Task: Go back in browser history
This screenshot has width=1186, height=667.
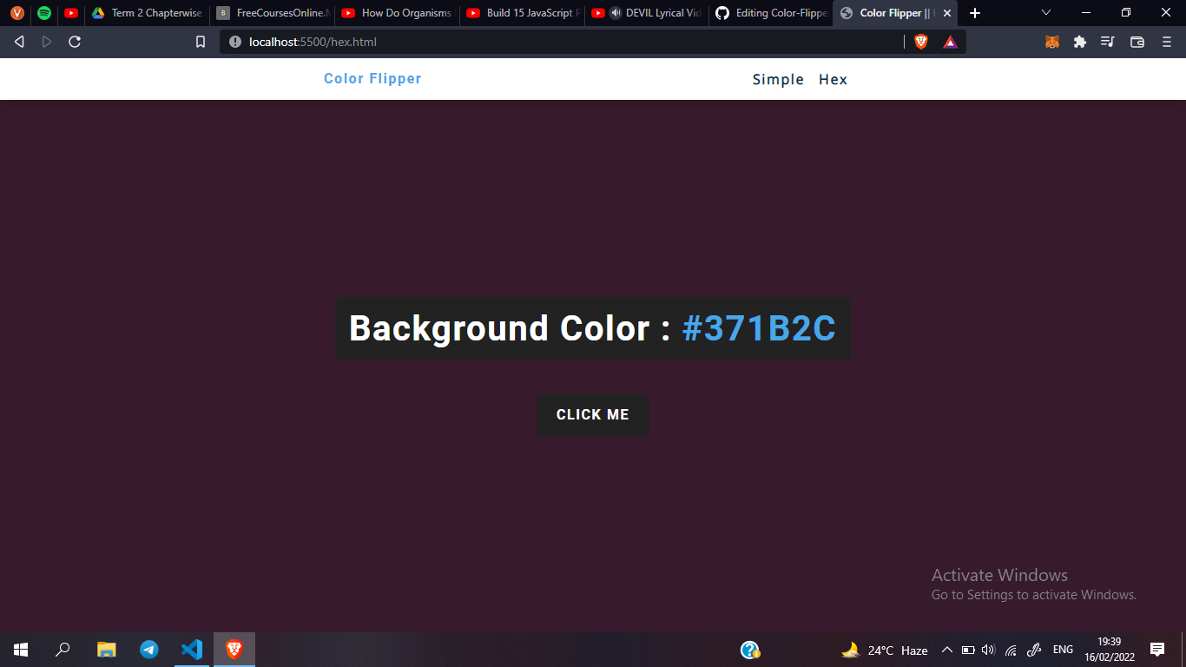Action: (x=19, y=42)
